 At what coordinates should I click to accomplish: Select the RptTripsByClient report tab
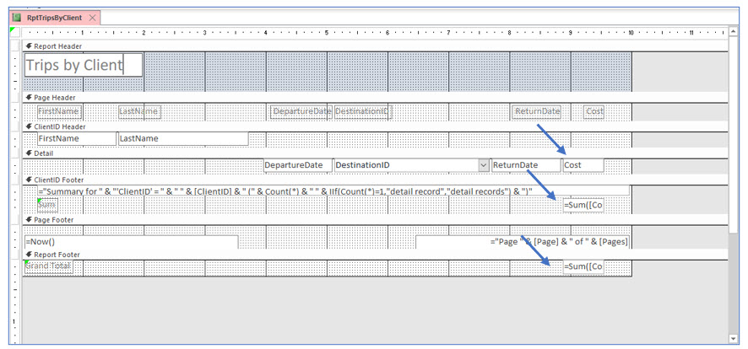pyautogui.click(x=54, y=18)
